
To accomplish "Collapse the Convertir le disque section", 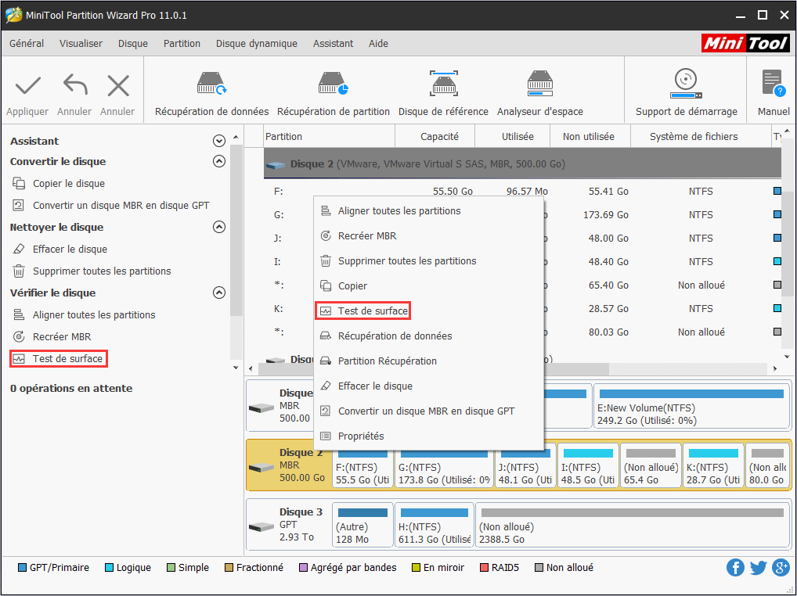I will click(x=219, y=161).
